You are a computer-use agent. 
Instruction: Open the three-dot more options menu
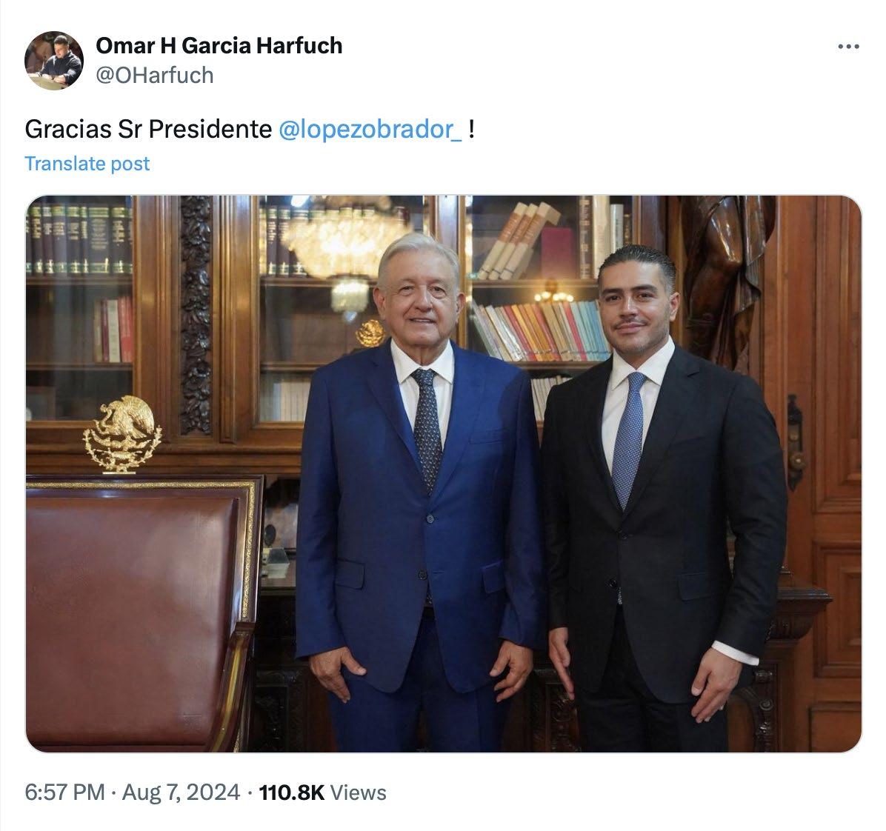(x=848, y=47)
